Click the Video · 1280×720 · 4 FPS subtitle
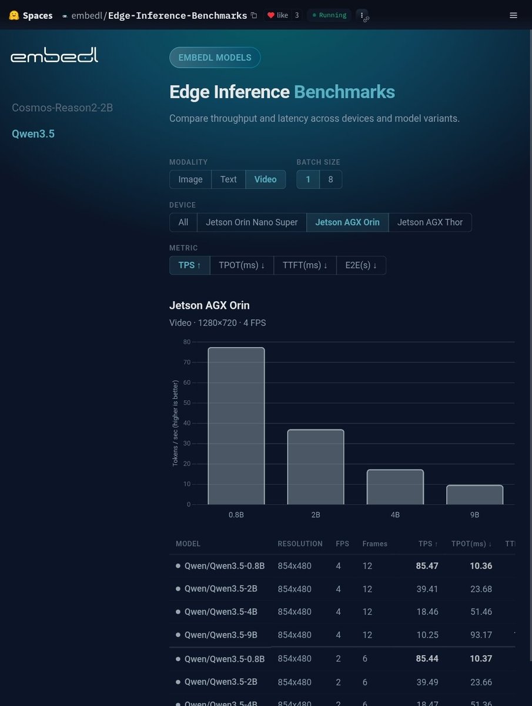Image resolution: width=532 pixels, height=706 pixels. 218,323
